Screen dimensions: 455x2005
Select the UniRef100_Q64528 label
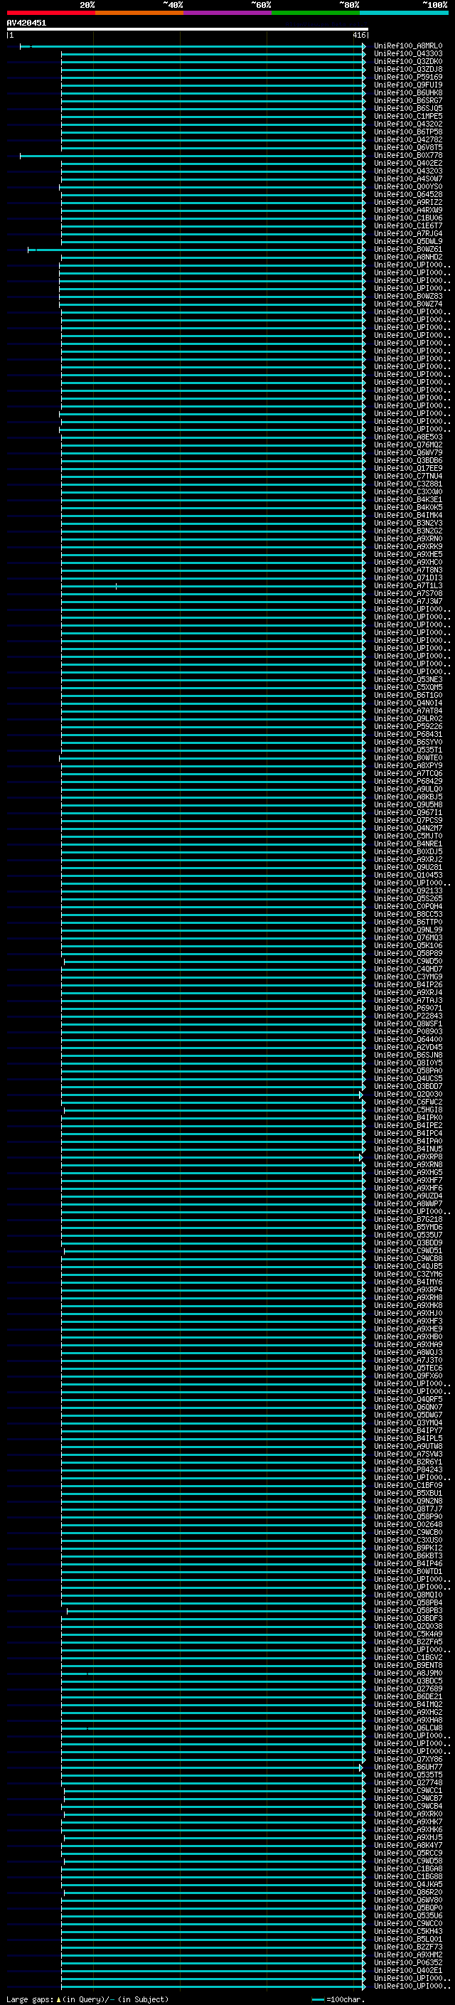click(x=408, y=195)
